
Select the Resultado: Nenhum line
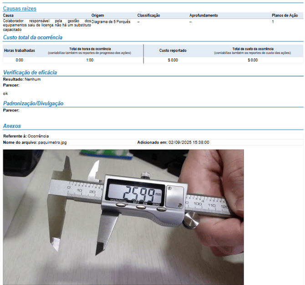coord(22,79)
